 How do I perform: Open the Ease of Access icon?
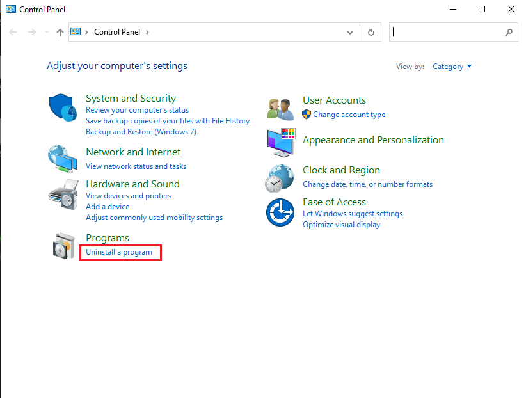click(280, 212)
